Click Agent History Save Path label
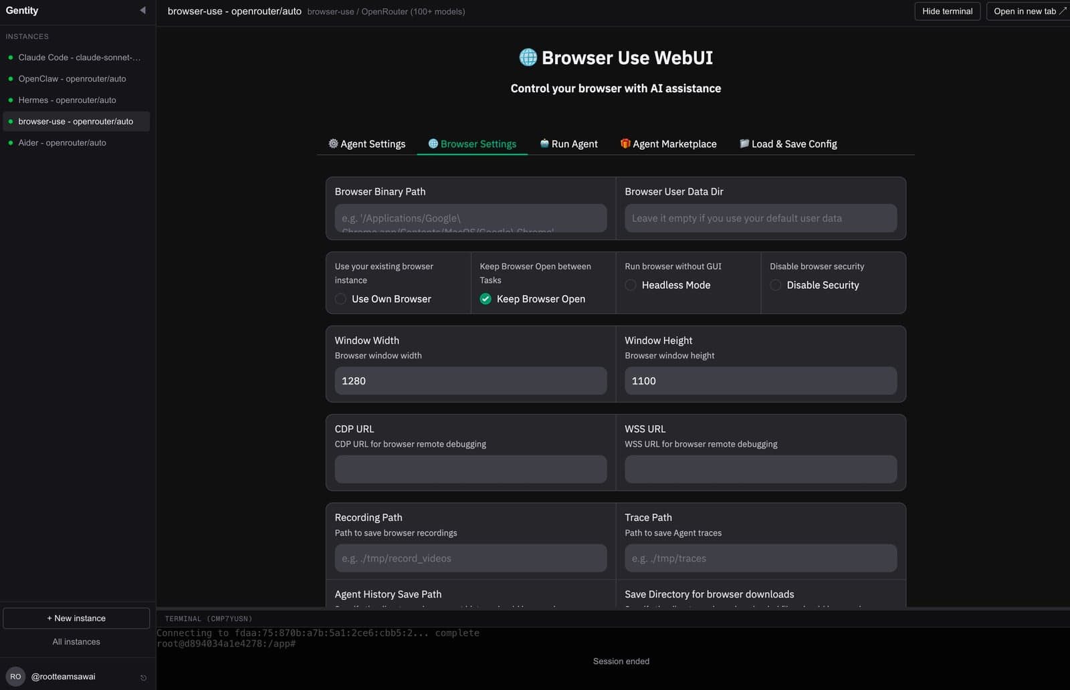 388,594
